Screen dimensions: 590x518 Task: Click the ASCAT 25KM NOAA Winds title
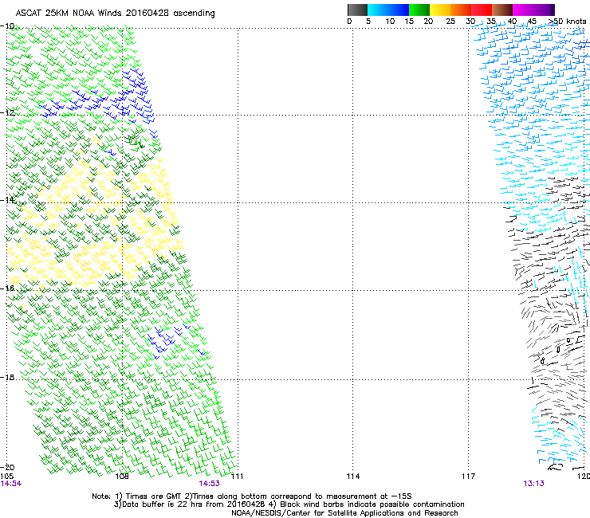pyautogui.click(x=115, y=14)
